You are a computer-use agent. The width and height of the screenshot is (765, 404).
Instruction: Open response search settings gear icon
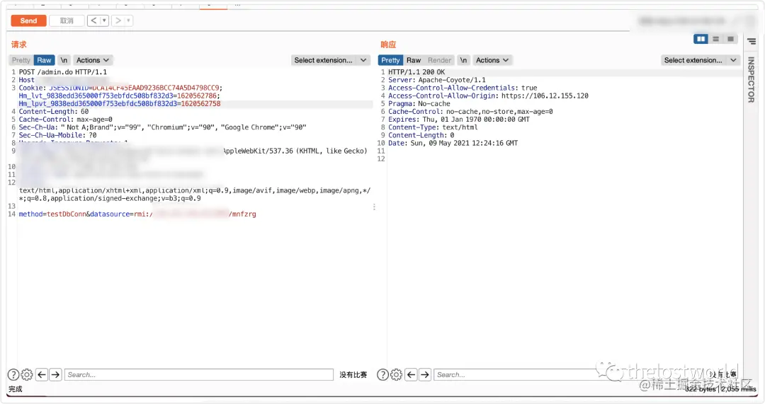point(397,375)
